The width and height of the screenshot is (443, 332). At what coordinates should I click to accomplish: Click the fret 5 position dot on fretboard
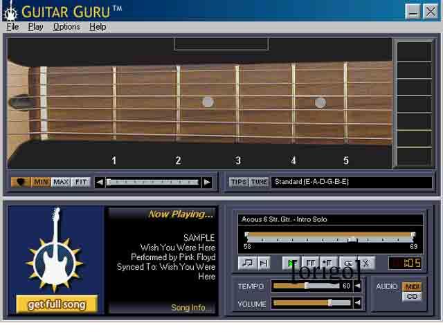point(320,102)
